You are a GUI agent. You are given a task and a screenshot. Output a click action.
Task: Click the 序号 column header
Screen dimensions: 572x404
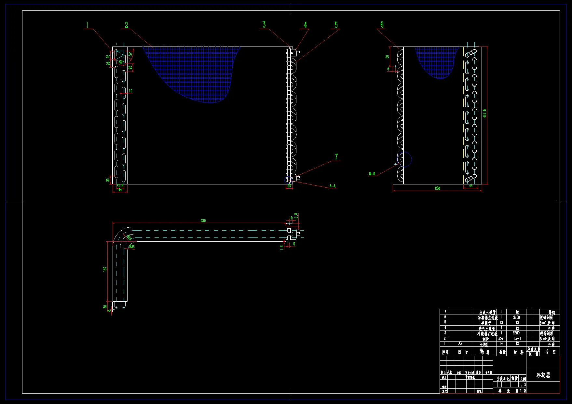[445, 352]
